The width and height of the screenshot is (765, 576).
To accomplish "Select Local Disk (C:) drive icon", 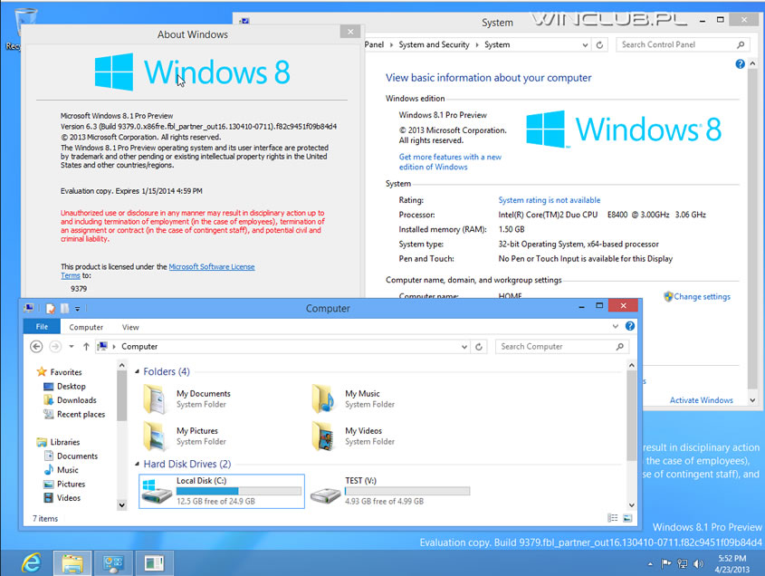I will (x=156, y=492).
